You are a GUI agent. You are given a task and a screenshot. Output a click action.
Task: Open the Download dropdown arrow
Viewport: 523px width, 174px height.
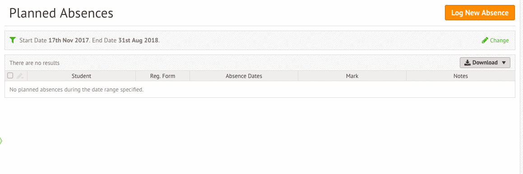tap(504, 63)
